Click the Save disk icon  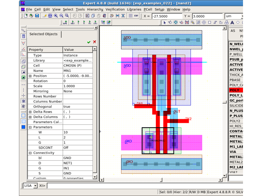37,16
